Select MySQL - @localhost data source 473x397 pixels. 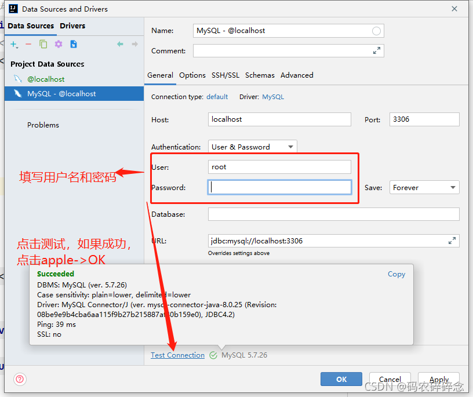click(x=74, y=94)
